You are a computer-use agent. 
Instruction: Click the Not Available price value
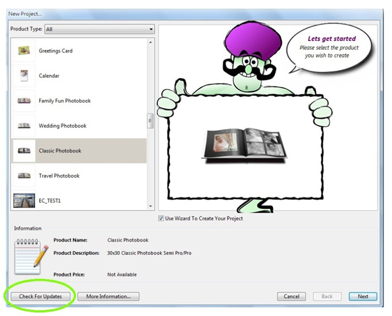point(122,275)
